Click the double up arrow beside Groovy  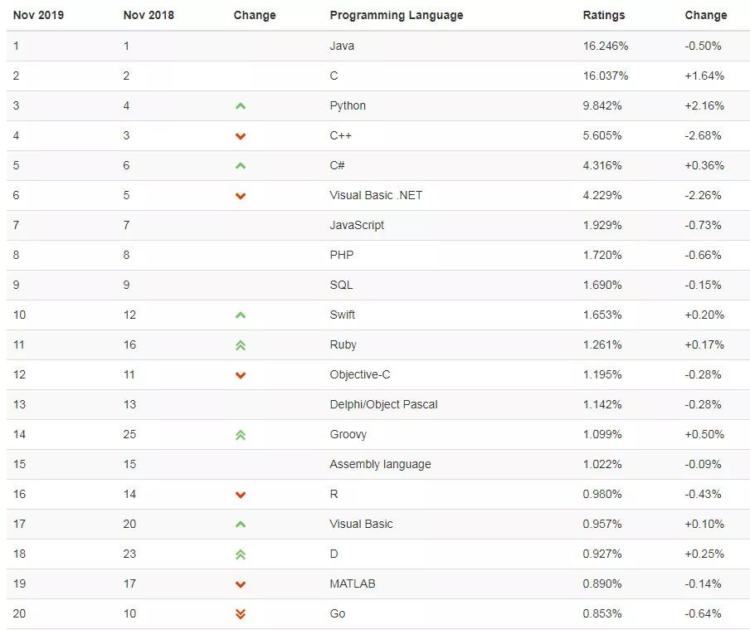[241, 435]
